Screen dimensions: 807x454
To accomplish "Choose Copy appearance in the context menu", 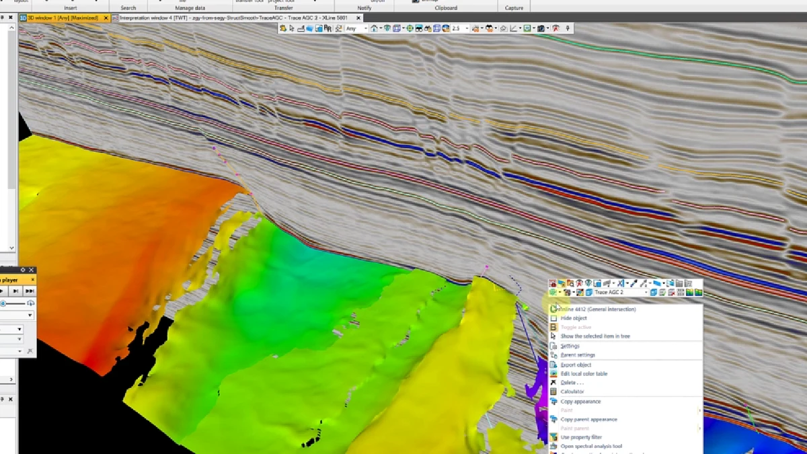I will (625, 402).
